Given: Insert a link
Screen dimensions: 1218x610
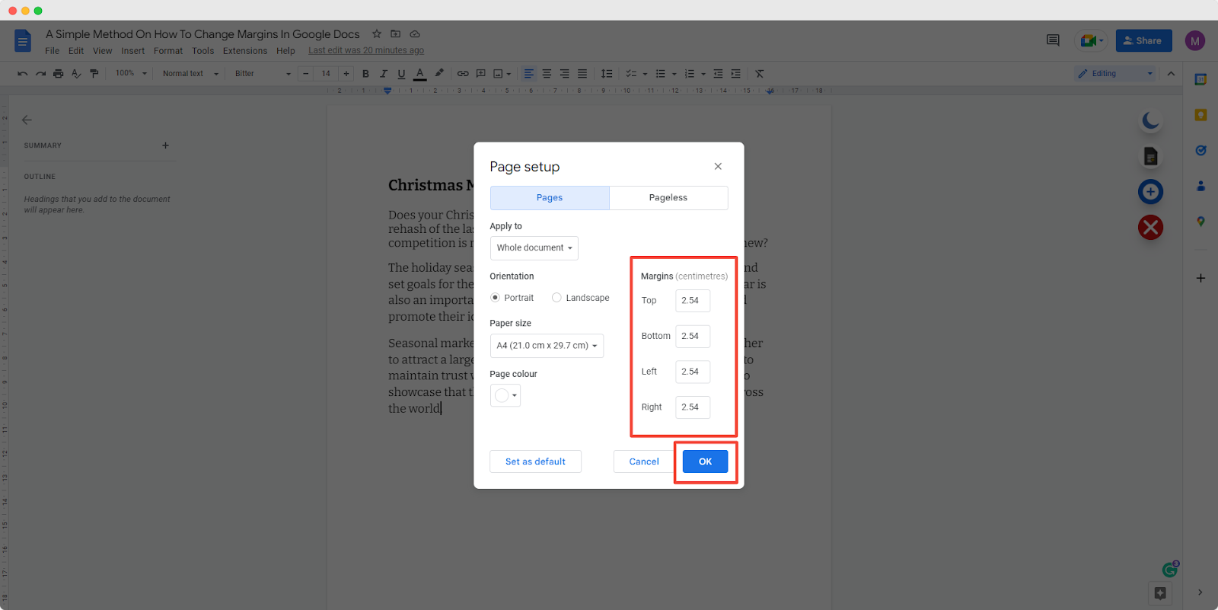Looking at the screenshot, I should [463, 74].
